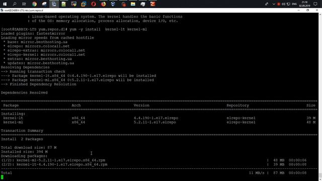Click 'elrepo-extras: mirrors.colocall.net' line
Viewport: 322px width, 181px height.
(x=46, y=50)
